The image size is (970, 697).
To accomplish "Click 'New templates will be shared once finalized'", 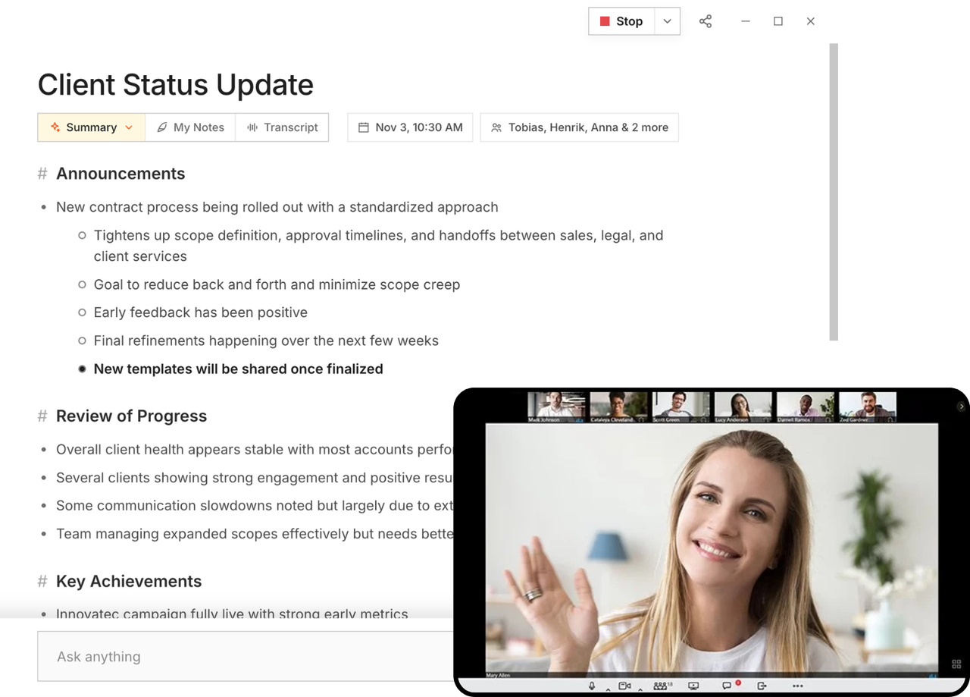I will pos(239,369).
